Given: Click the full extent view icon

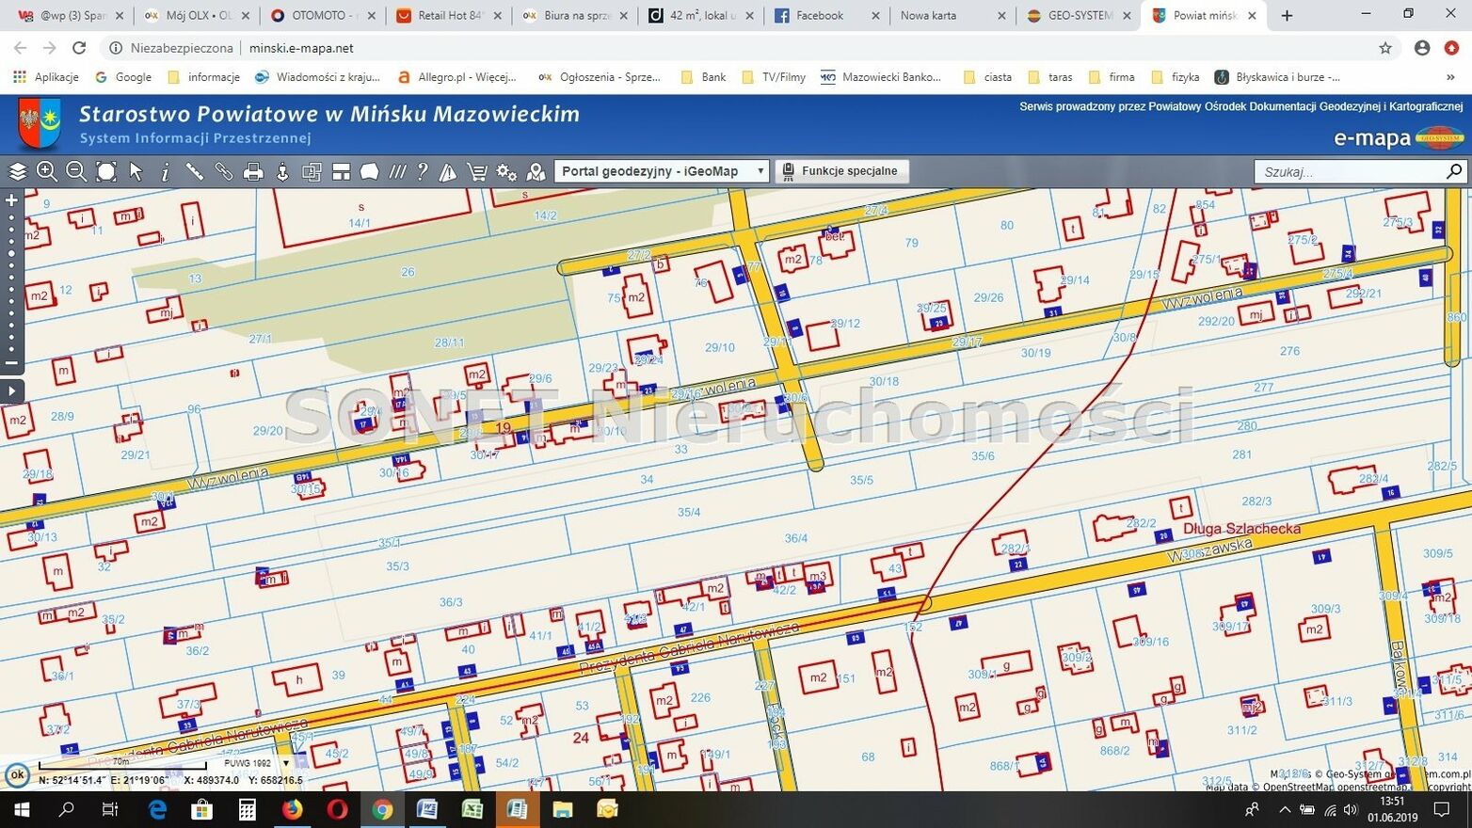Looking at the screenshot, I should click(106, 171).
